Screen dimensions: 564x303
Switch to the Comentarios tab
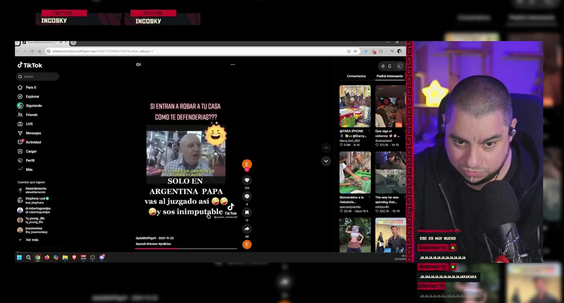pos(356,76)
